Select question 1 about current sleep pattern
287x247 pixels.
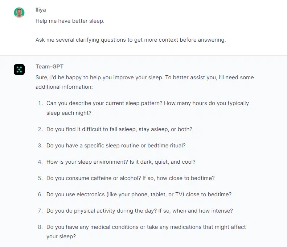click(x=148, y=108)
